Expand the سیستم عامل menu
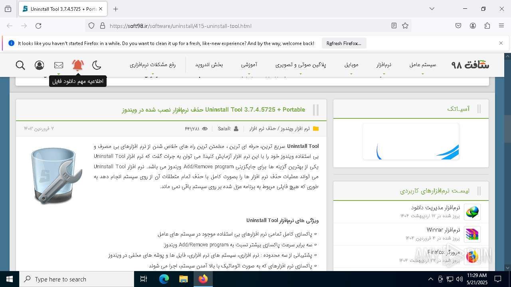This screenshot has height=287, width=511. [422, 65]
